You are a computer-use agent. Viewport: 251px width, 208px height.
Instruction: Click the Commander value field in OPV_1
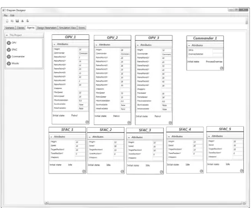83,54
